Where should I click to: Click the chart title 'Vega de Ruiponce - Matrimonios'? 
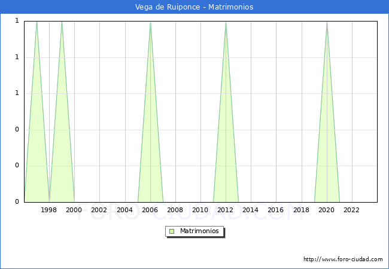[x=194, y=7]
